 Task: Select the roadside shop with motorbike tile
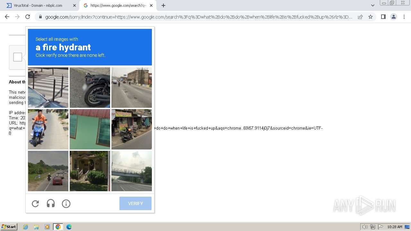[132, 129]
